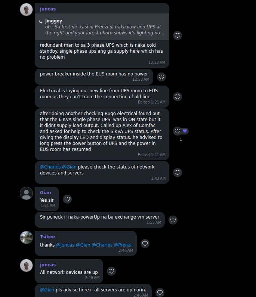Like the exchange vm server message
256x297 pixels.
point(173,220)
